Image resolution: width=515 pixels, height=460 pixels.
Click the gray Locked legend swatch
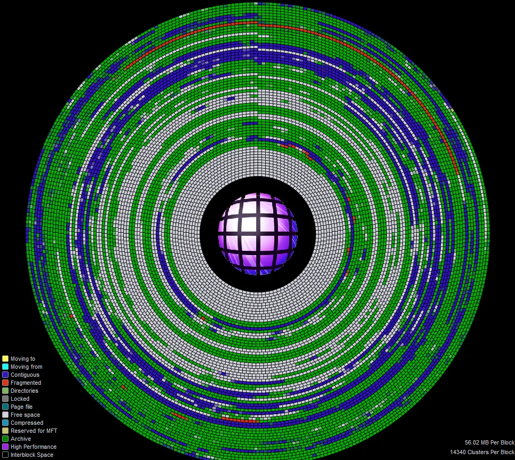tap(5, 399)
